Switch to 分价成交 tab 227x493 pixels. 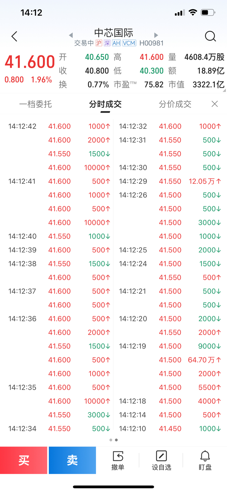point(175,104)
